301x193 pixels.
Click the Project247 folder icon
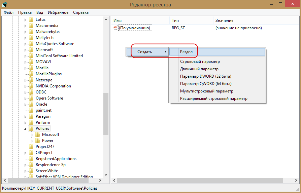pos(31,147)
